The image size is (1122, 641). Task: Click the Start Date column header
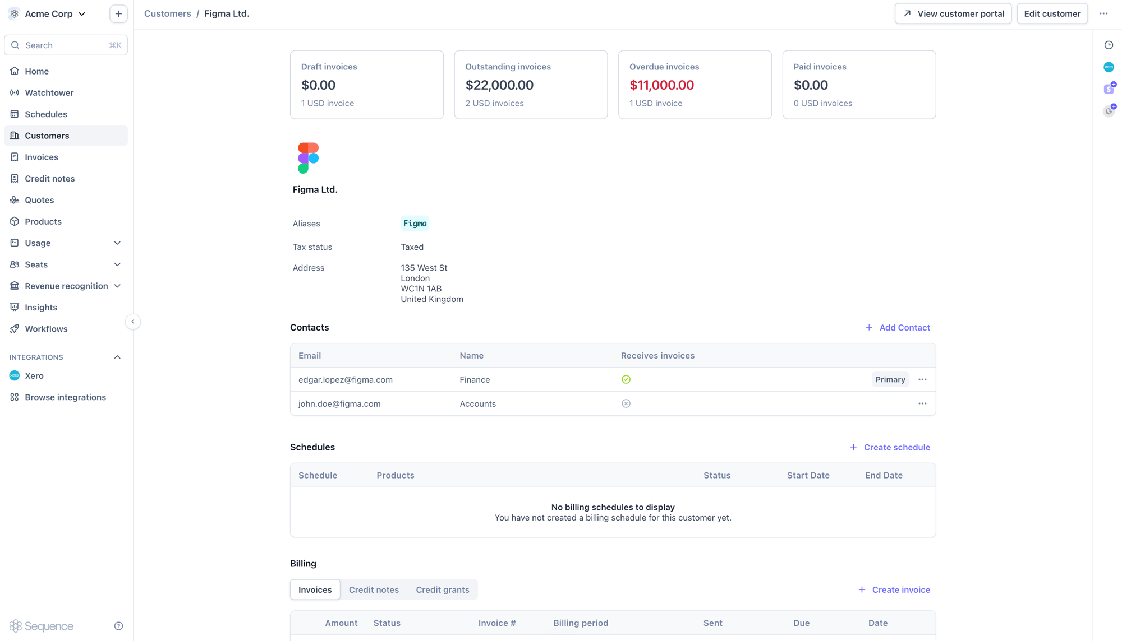tap(808, 475)
